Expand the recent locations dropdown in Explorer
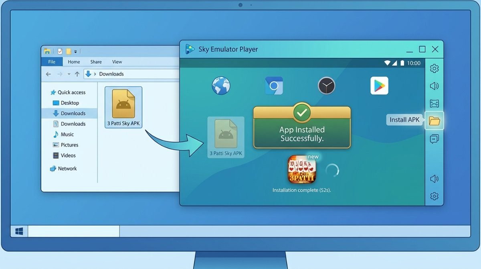The image size is (481, 269). click(69, 74)
